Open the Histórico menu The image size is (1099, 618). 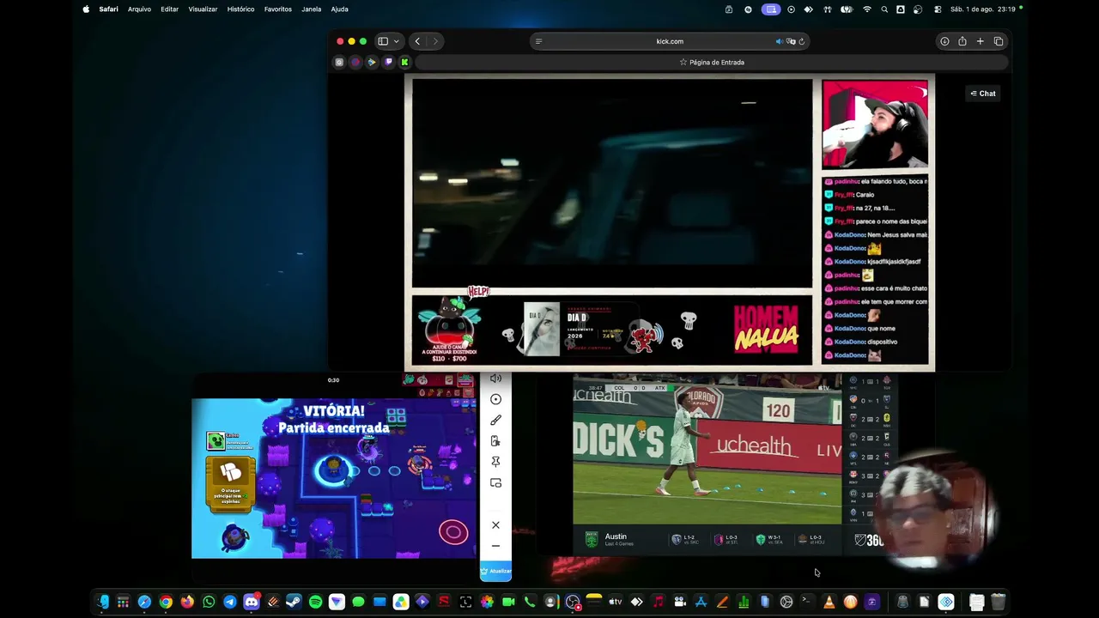tap(240, 9)
